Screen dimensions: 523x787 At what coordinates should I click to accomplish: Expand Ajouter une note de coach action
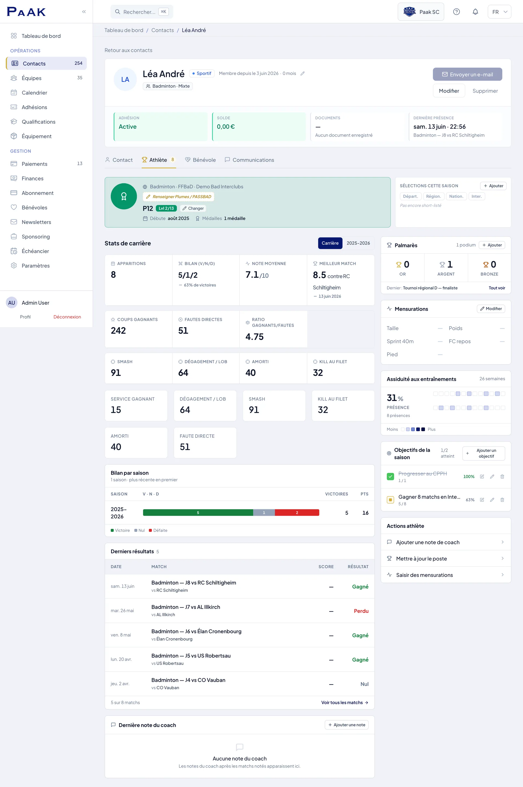click(446, 542)
